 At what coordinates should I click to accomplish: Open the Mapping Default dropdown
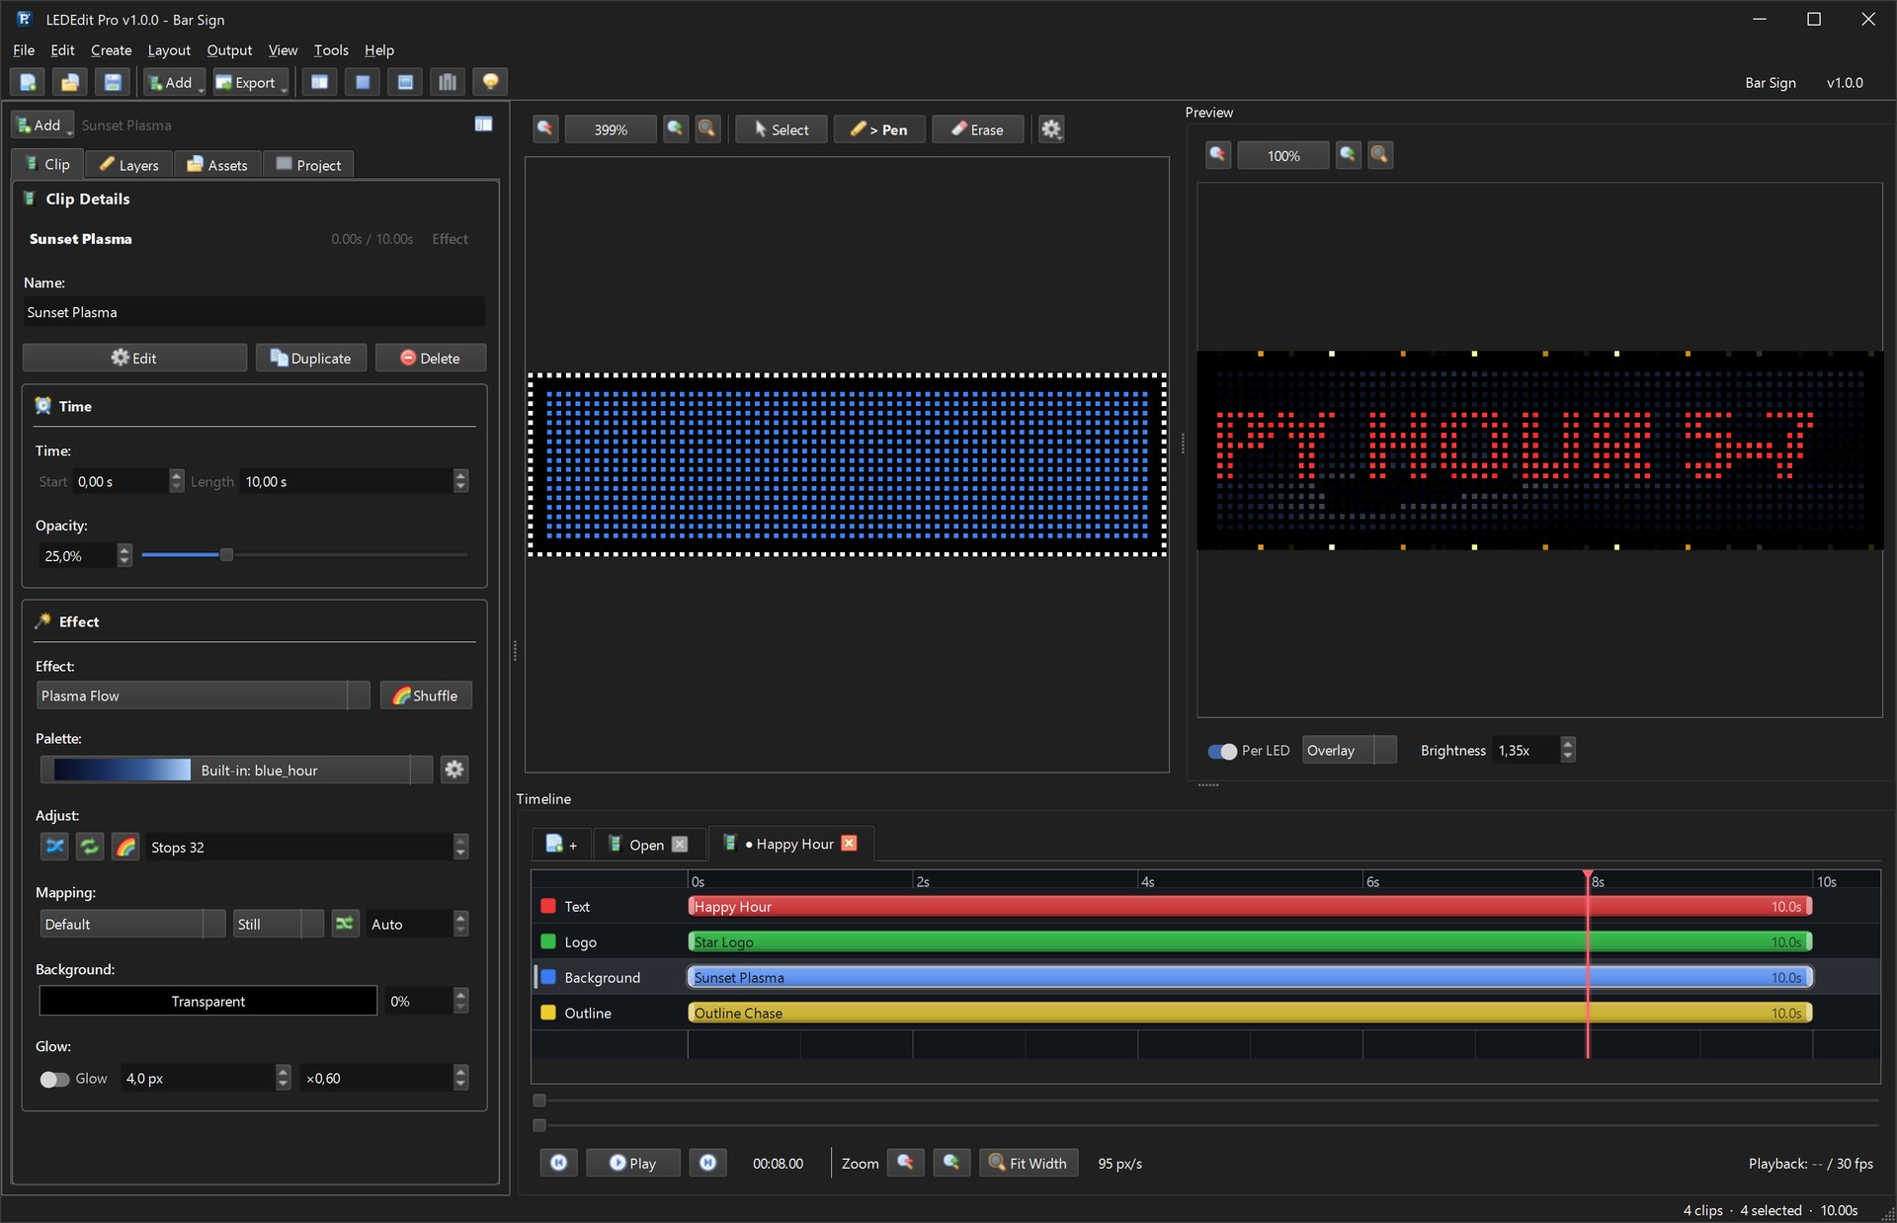pyautogui.click(x=132, y=924)
